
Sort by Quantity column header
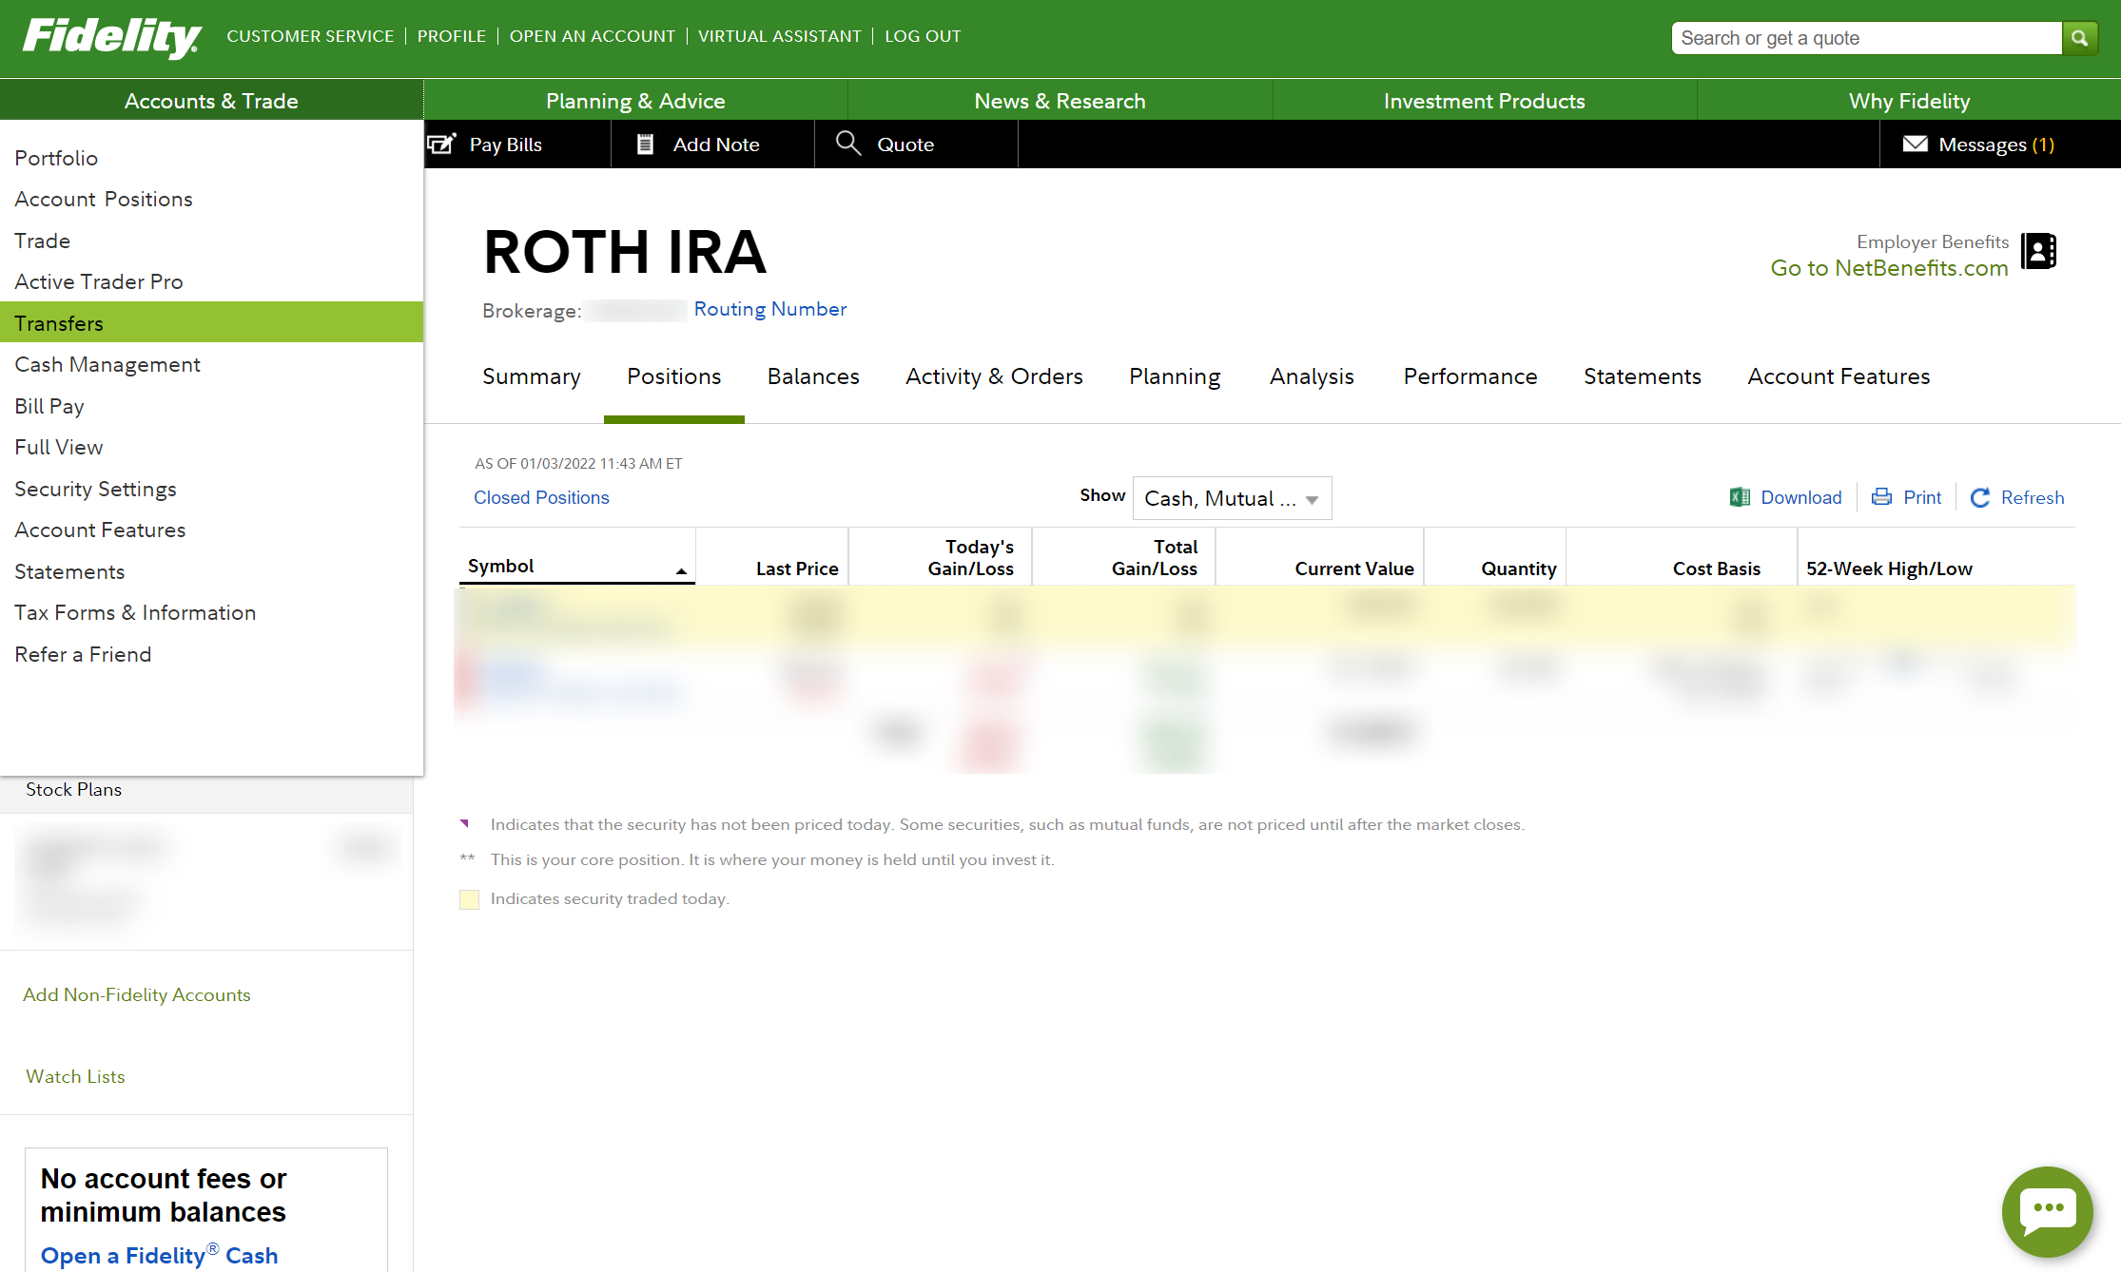click(x=1518, y=569)
